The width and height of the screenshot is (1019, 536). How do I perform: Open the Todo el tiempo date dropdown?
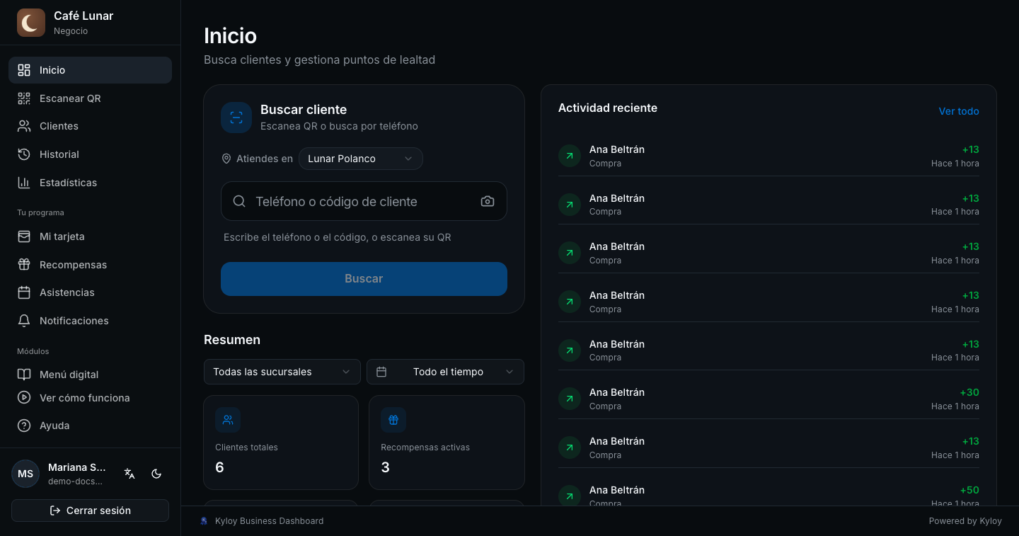tap(445, 372)
